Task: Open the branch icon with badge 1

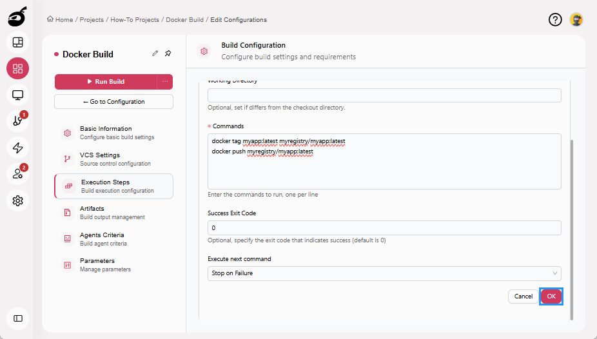Action: (x=18, y=121)
